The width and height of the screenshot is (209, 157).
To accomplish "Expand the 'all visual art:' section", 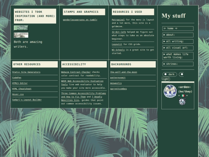I will point(178,48).
